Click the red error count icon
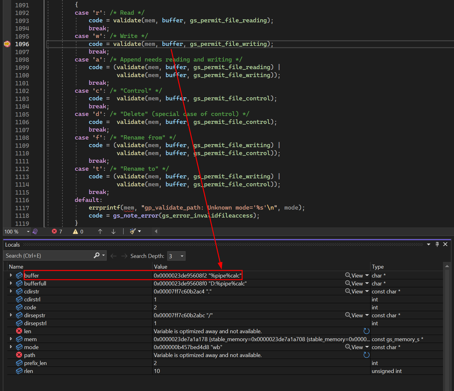The width and height of the screenshot is (454, 391). tap(54, 231)
